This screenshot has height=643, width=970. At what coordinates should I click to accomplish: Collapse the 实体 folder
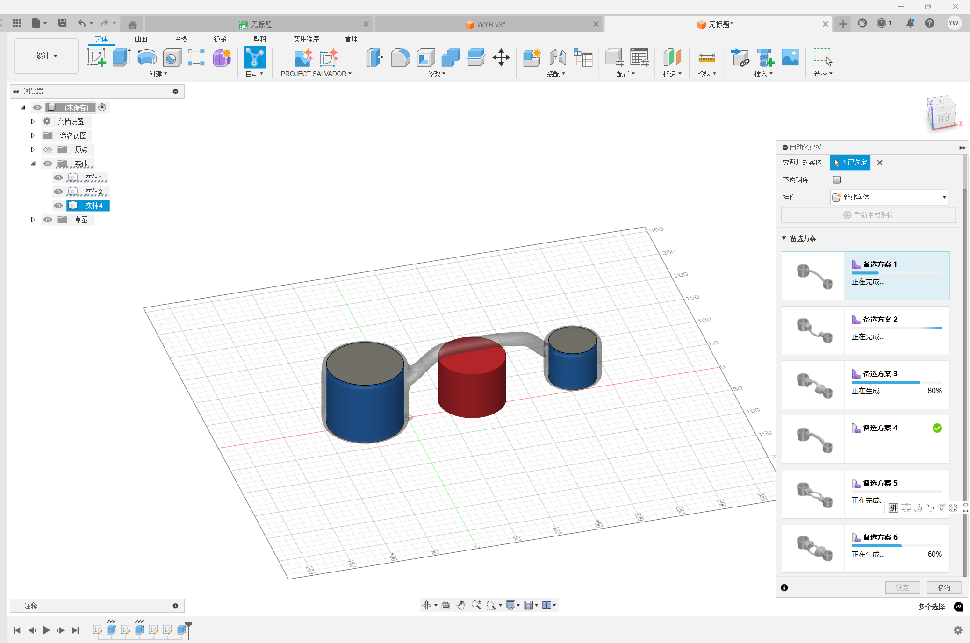33,164
